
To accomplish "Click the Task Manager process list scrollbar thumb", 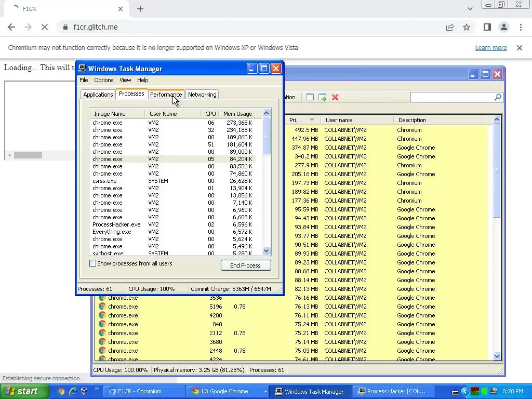I will pos(267,136).
